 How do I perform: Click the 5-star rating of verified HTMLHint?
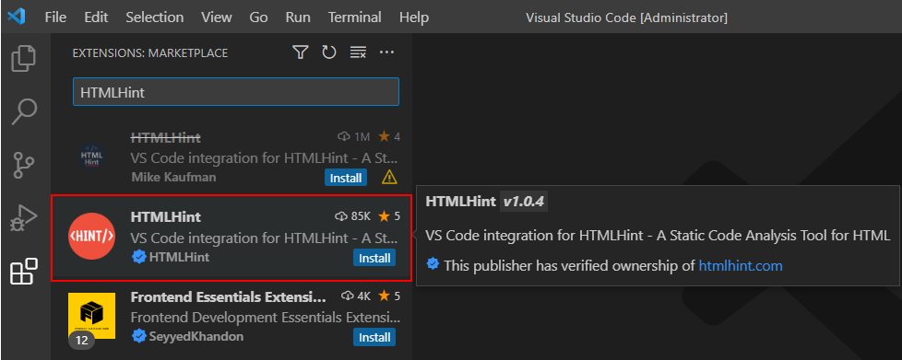tap(389, 216)
